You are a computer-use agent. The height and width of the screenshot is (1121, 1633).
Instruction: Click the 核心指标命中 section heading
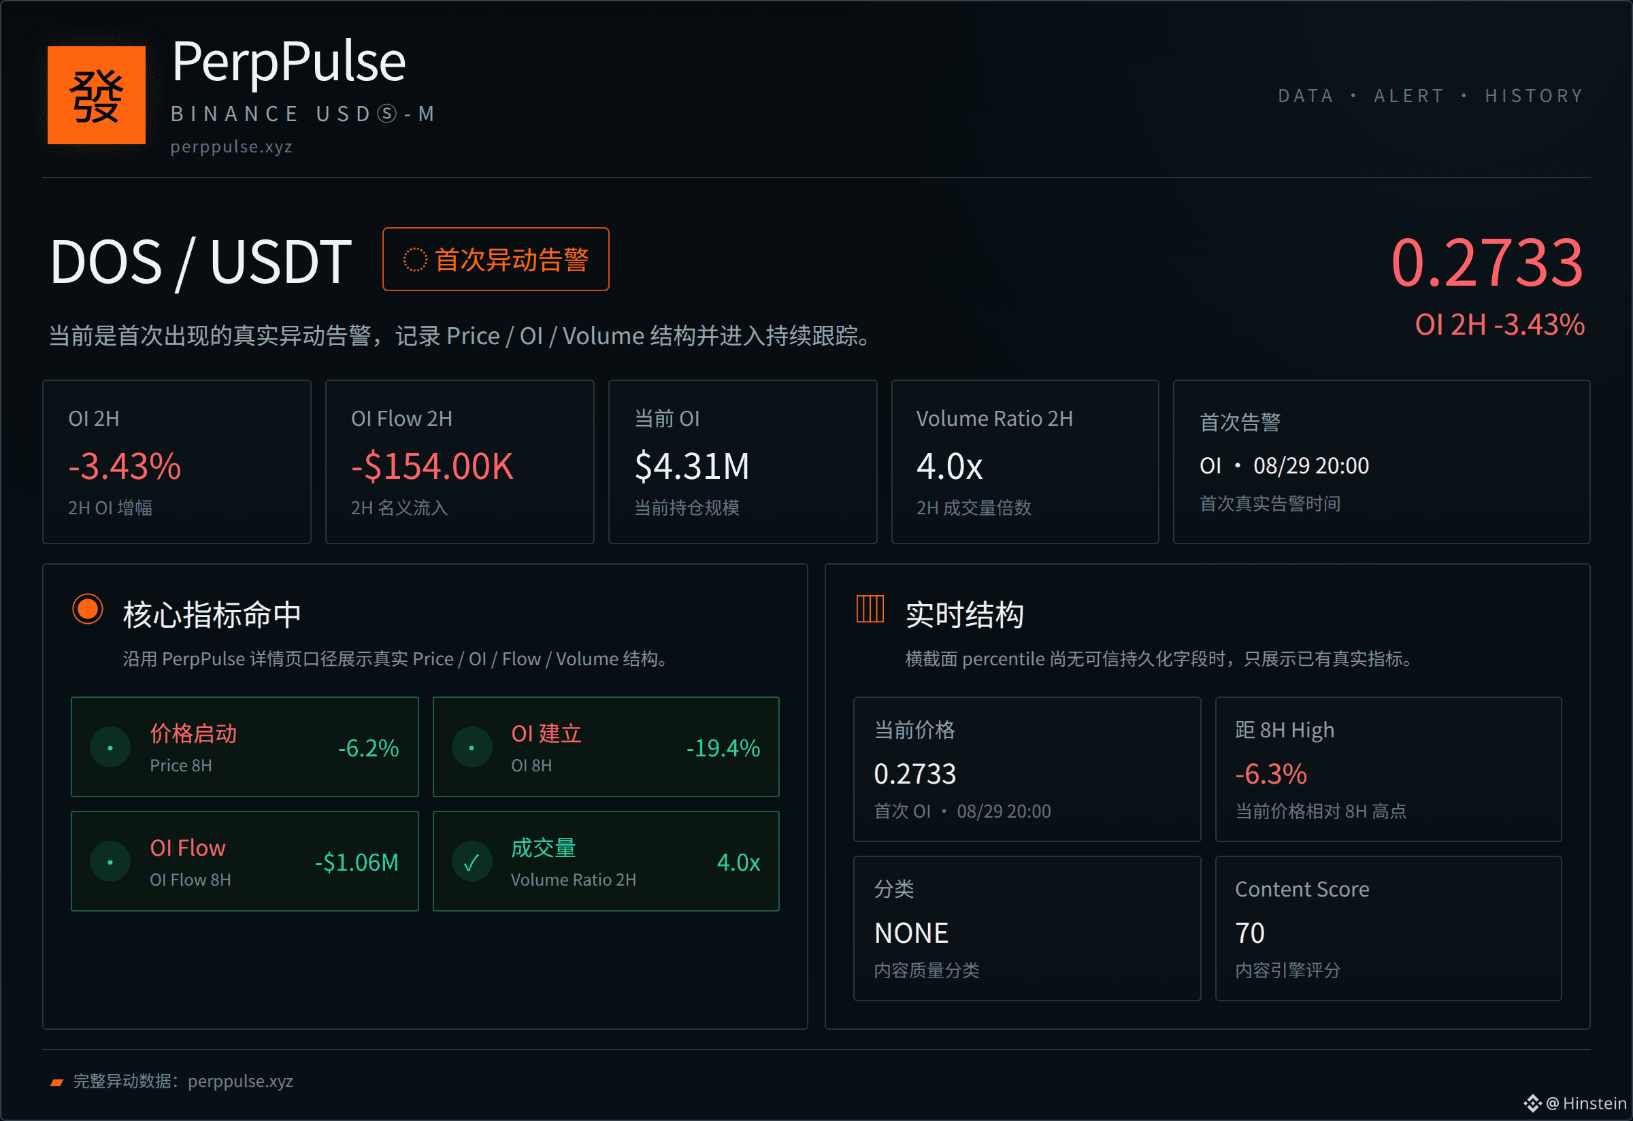212,615
